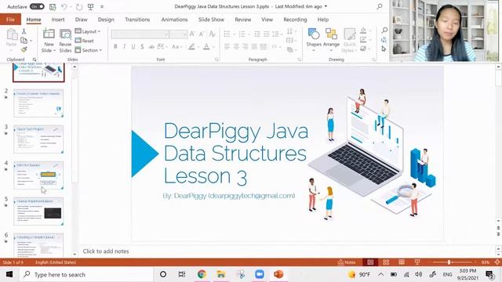Click the English (United States) language indicator
The image size is (502, 282).
pos(56,262)
